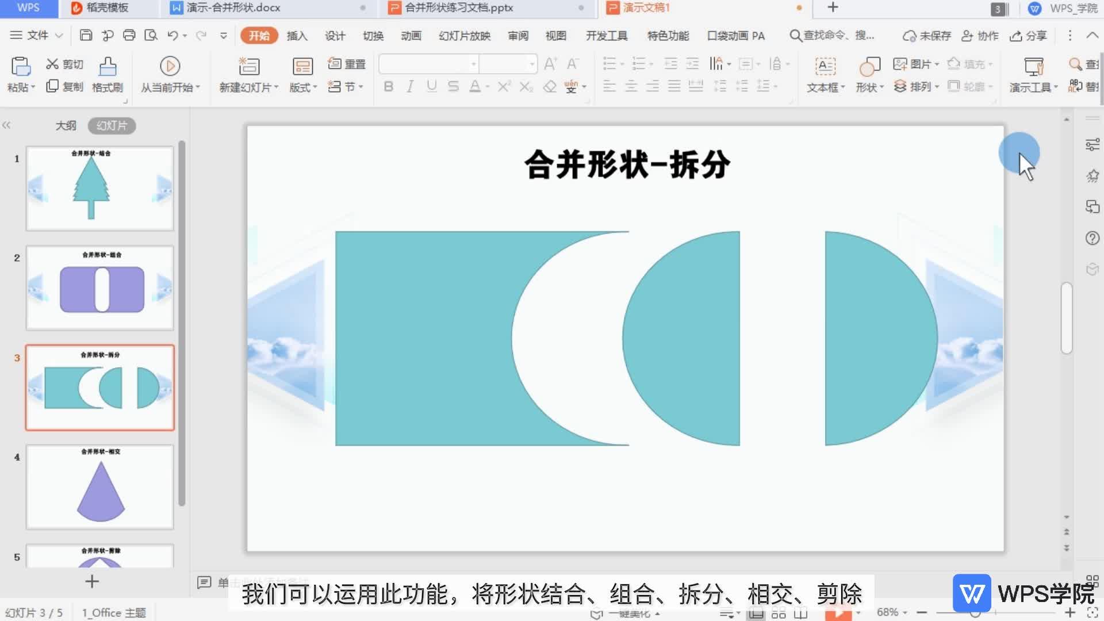Click the 开始 Start ribbon tab

point(259,36)
